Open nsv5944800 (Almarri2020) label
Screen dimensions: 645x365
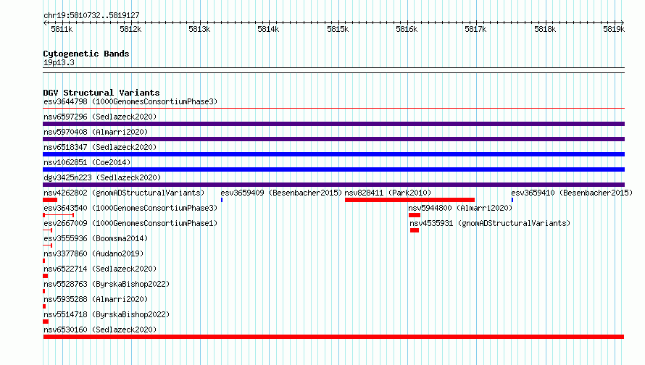[x=460, y=208]
